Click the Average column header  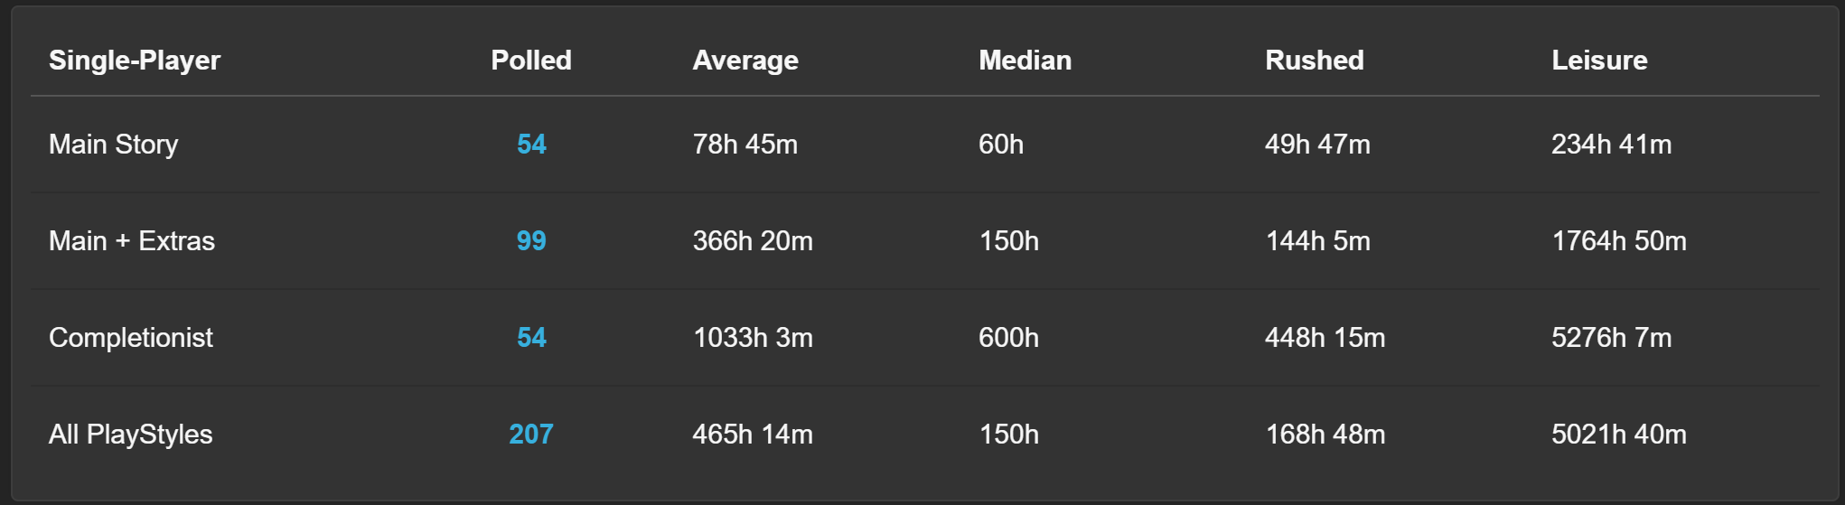[x=745, y=61]
